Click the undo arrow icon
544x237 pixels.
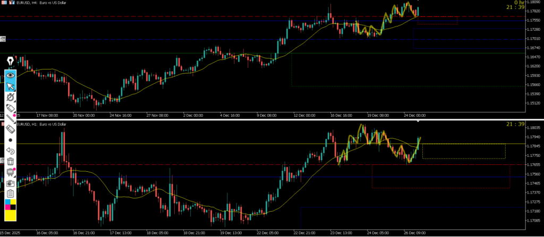10,151
